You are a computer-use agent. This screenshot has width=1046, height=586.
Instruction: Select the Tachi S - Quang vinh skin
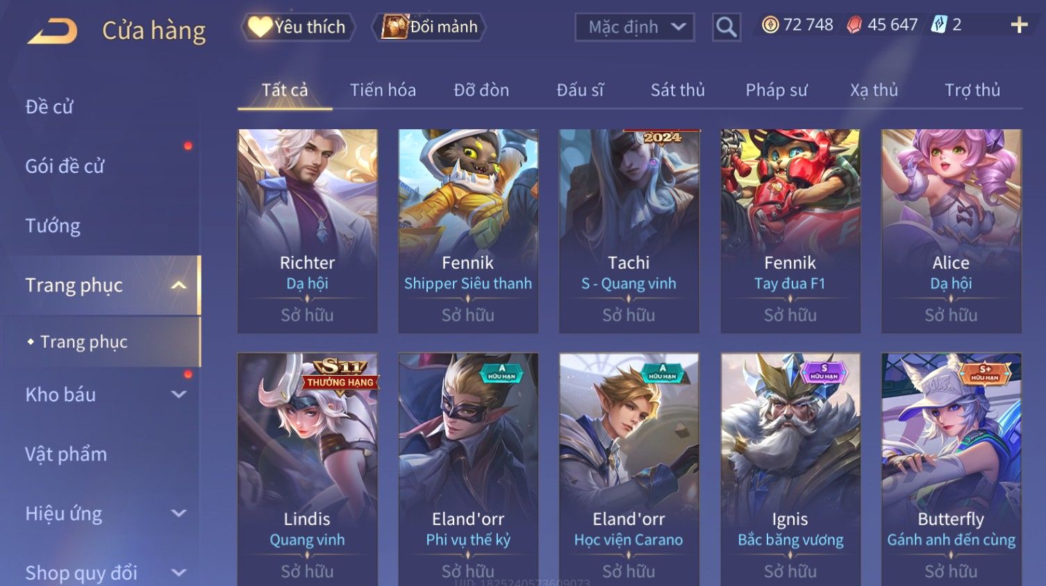(629, 231)
